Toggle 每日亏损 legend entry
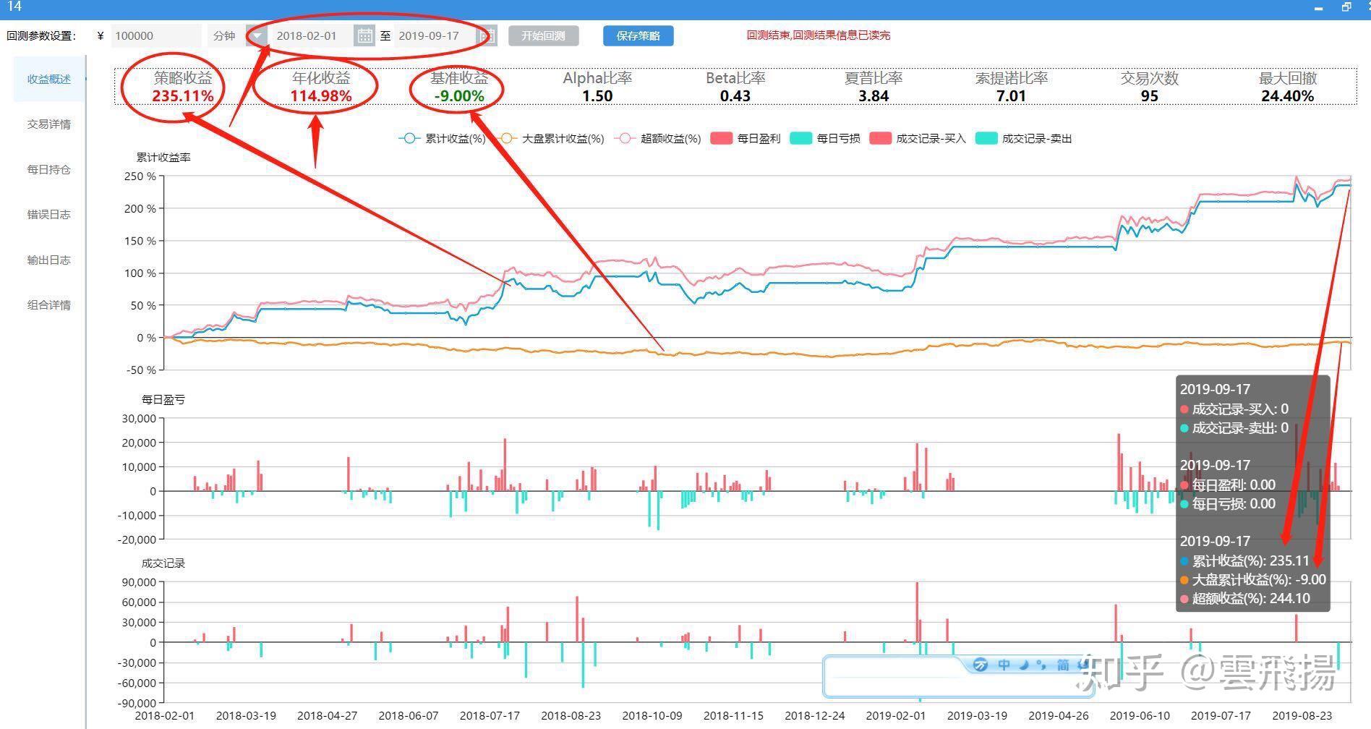 [825, 138]
